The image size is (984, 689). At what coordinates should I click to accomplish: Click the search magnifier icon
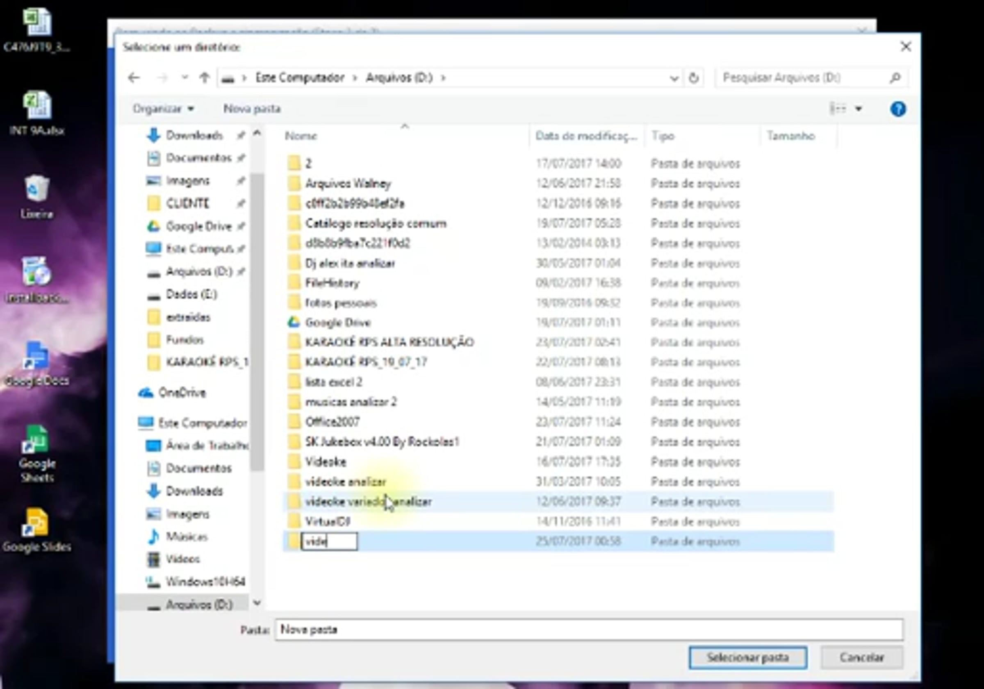coord(895,78)
